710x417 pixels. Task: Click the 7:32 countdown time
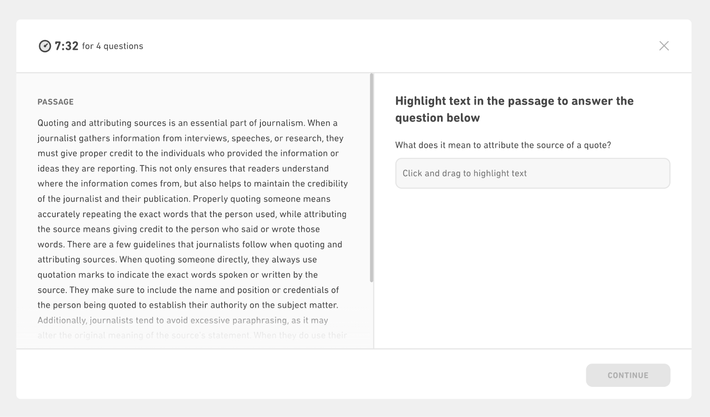click(67, 46)
